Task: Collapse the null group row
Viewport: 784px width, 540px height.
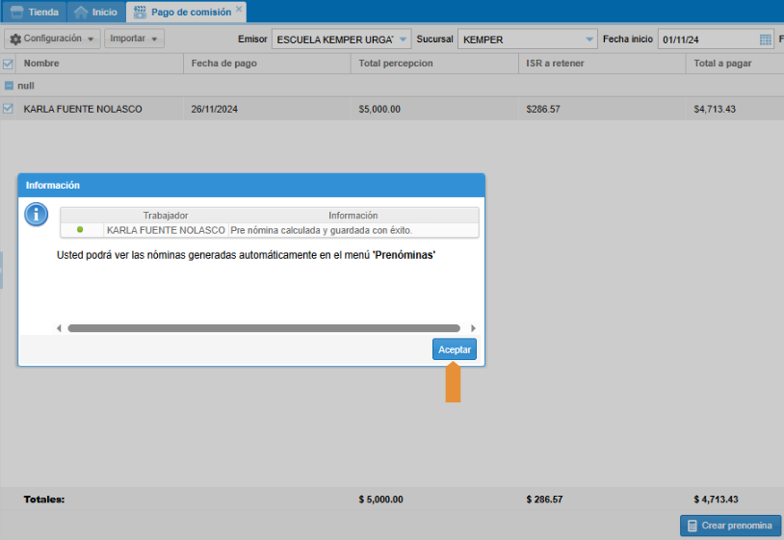Action: click(9, 86)
